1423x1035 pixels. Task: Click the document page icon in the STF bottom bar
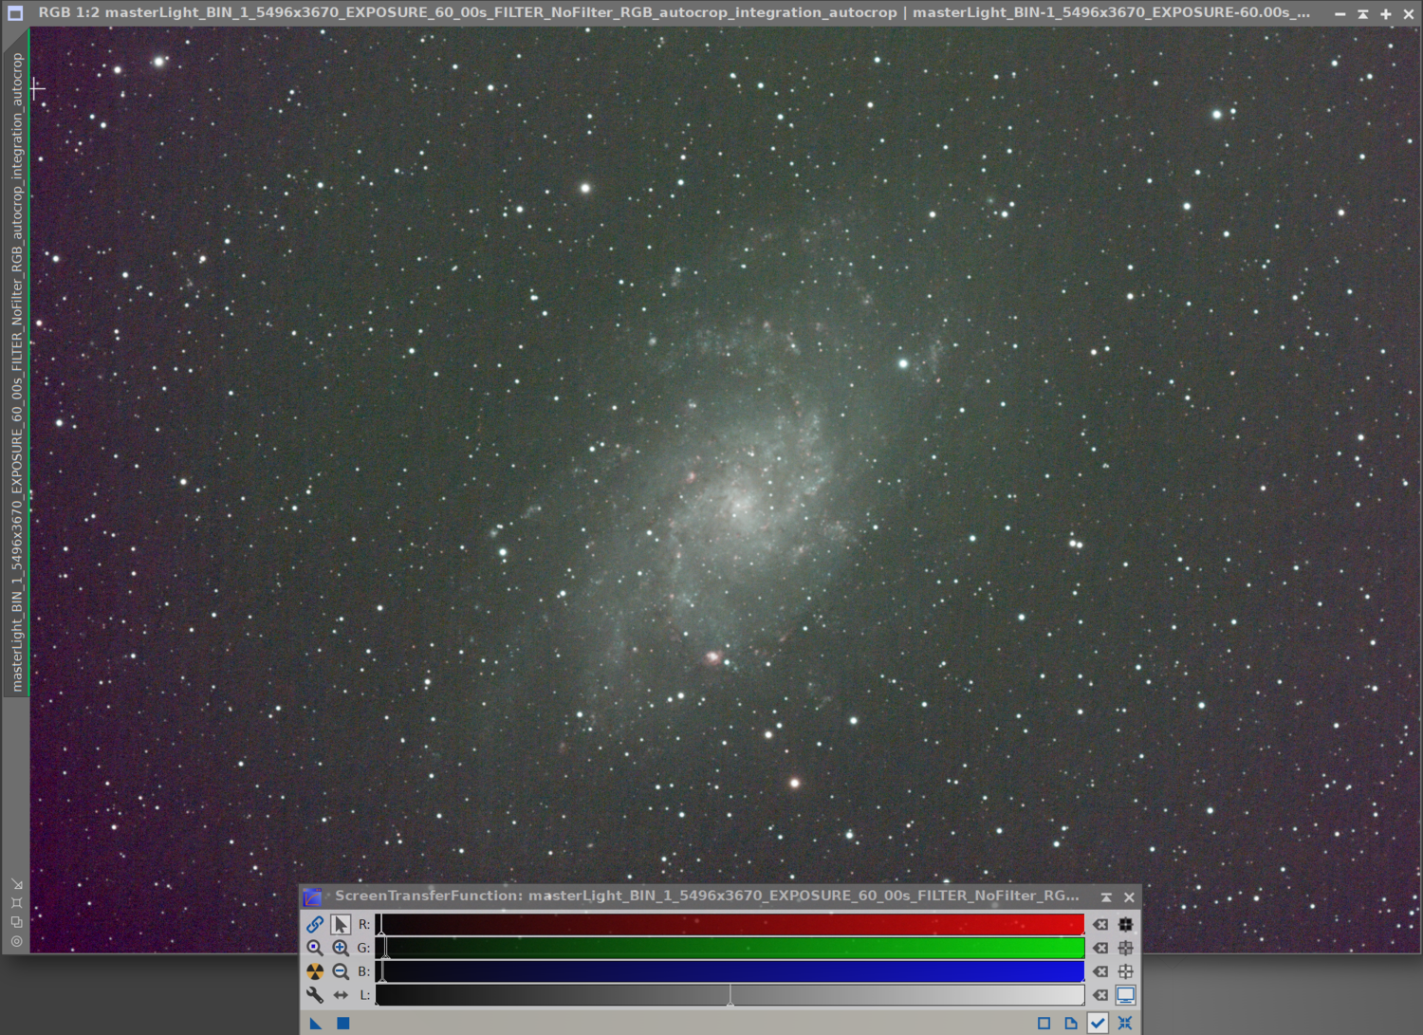tap(1071, 1024)
